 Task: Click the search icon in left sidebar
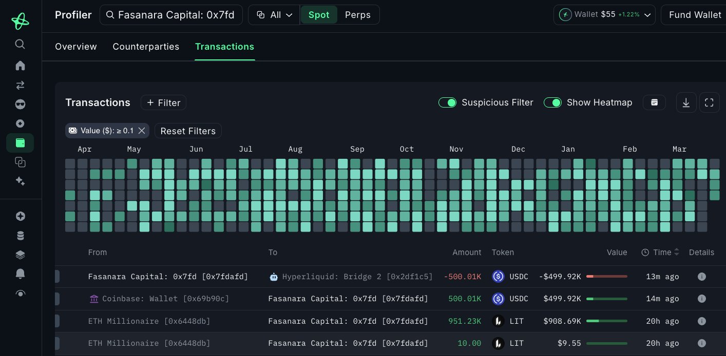[20, 44]
